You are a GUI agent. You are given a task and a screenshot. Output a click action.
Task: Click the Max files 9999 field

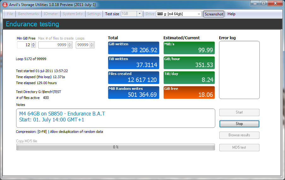click(x=53, y=45)
